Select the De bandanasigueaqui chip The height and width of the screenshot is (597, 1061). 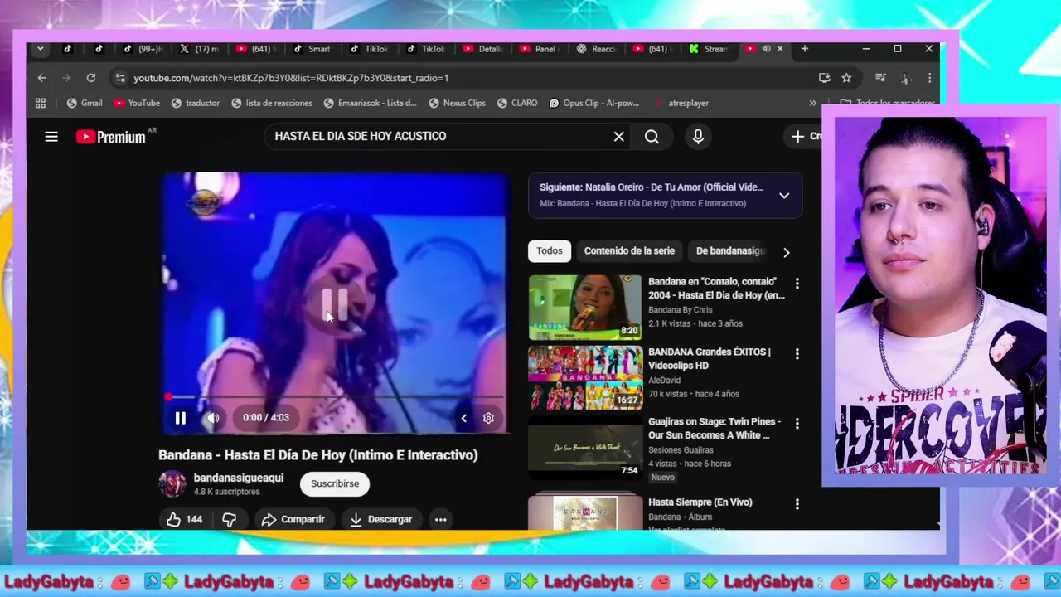click(729, 251)
